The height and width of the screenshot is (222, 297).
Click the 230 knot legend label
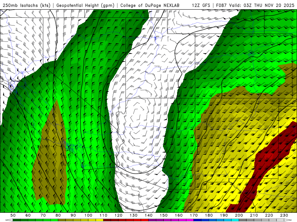[x=284, y=215]
